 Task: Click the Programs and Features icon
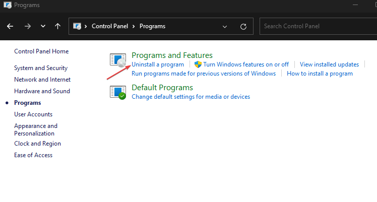tap(118, 60)
